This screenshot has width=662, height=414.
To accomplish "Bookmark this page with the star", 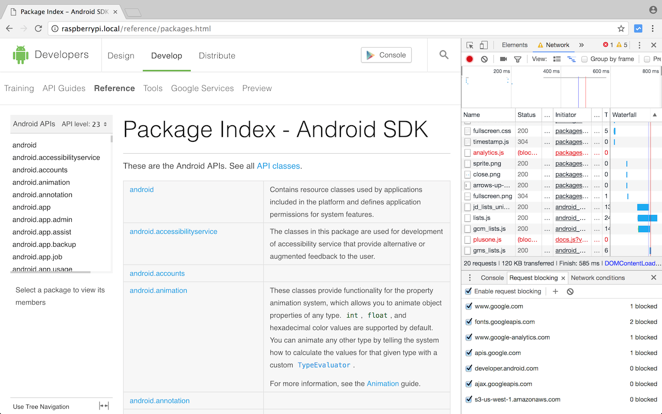I will coord(621,28).
